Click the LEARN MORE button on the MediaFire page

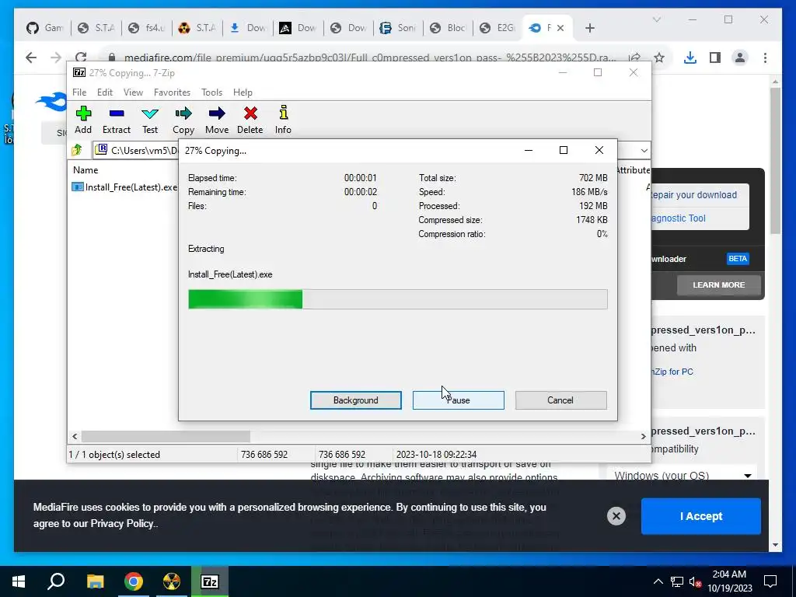point(718,285)
